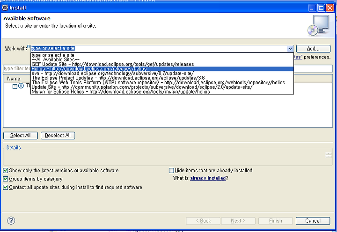
Task: Select 'type or select a site' list entry
Action: (x=162, y=55)
